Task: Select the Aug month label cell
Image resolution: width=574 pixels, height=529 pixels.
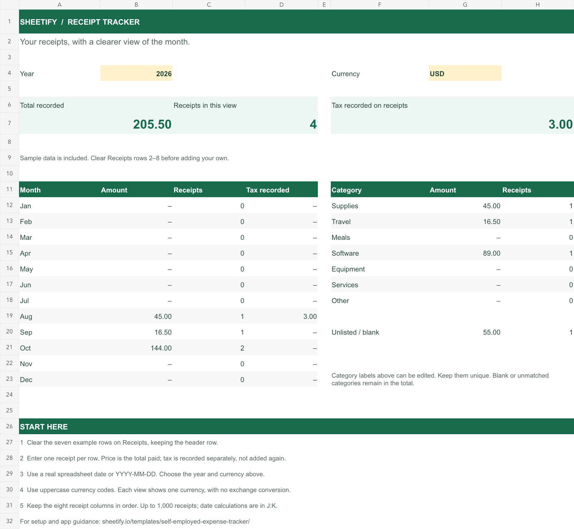Action: point(59,316)
